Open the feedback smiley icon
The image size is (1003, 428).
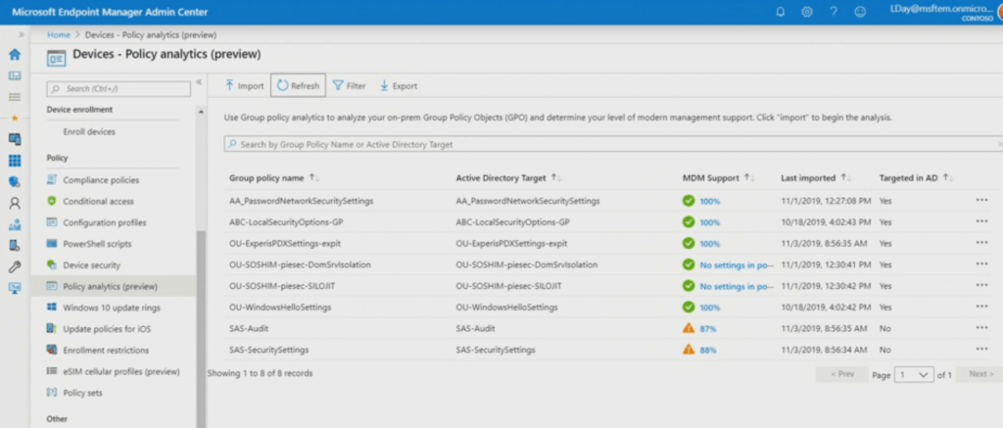(860, 12)
